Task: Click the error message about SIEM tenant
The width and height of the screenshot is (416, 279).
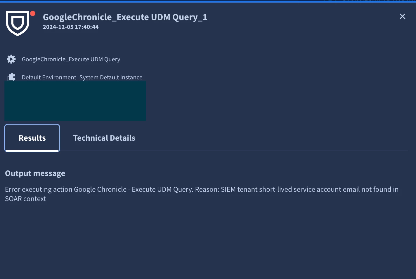Action: click(202, 194)
